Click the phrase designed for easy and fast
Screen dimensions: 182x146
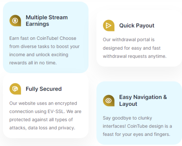132,48
